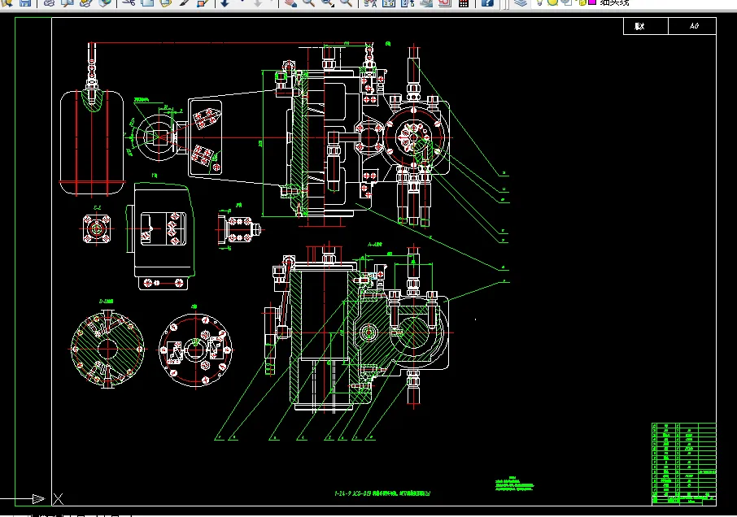Open the calculator grid icon
Viewport: 737px width, 517px height.
click(464, 2)
